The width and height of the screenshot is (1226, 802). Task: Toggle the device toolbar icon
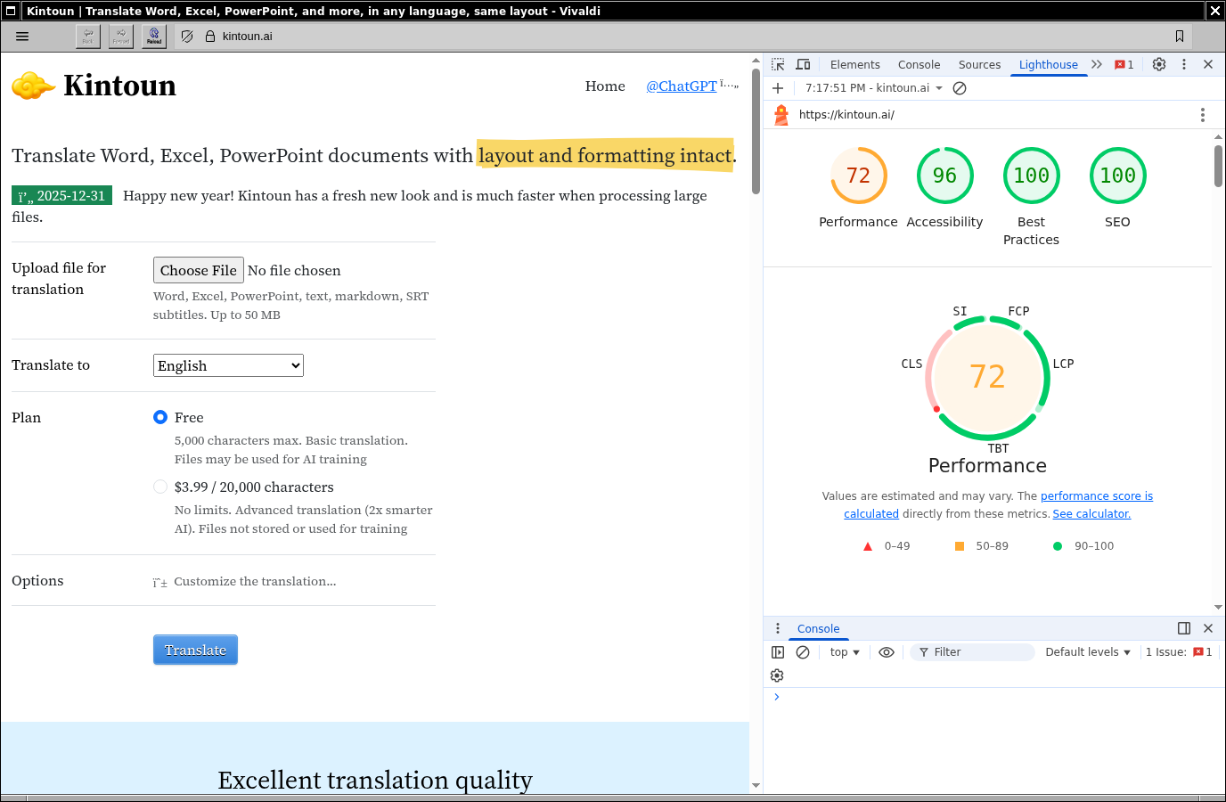[x=803, y=64]
